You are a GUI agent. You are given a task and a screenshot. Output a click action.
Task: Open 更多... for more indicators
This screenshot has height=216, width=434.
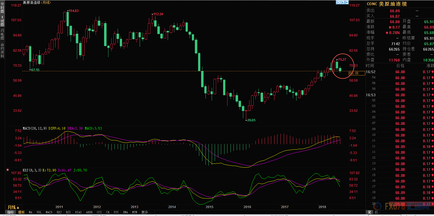147,212
